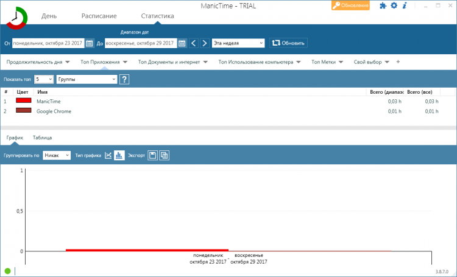Expand the Показать топ count dropdown
Viewport: 457px width, 277px height.
(44, 79)
